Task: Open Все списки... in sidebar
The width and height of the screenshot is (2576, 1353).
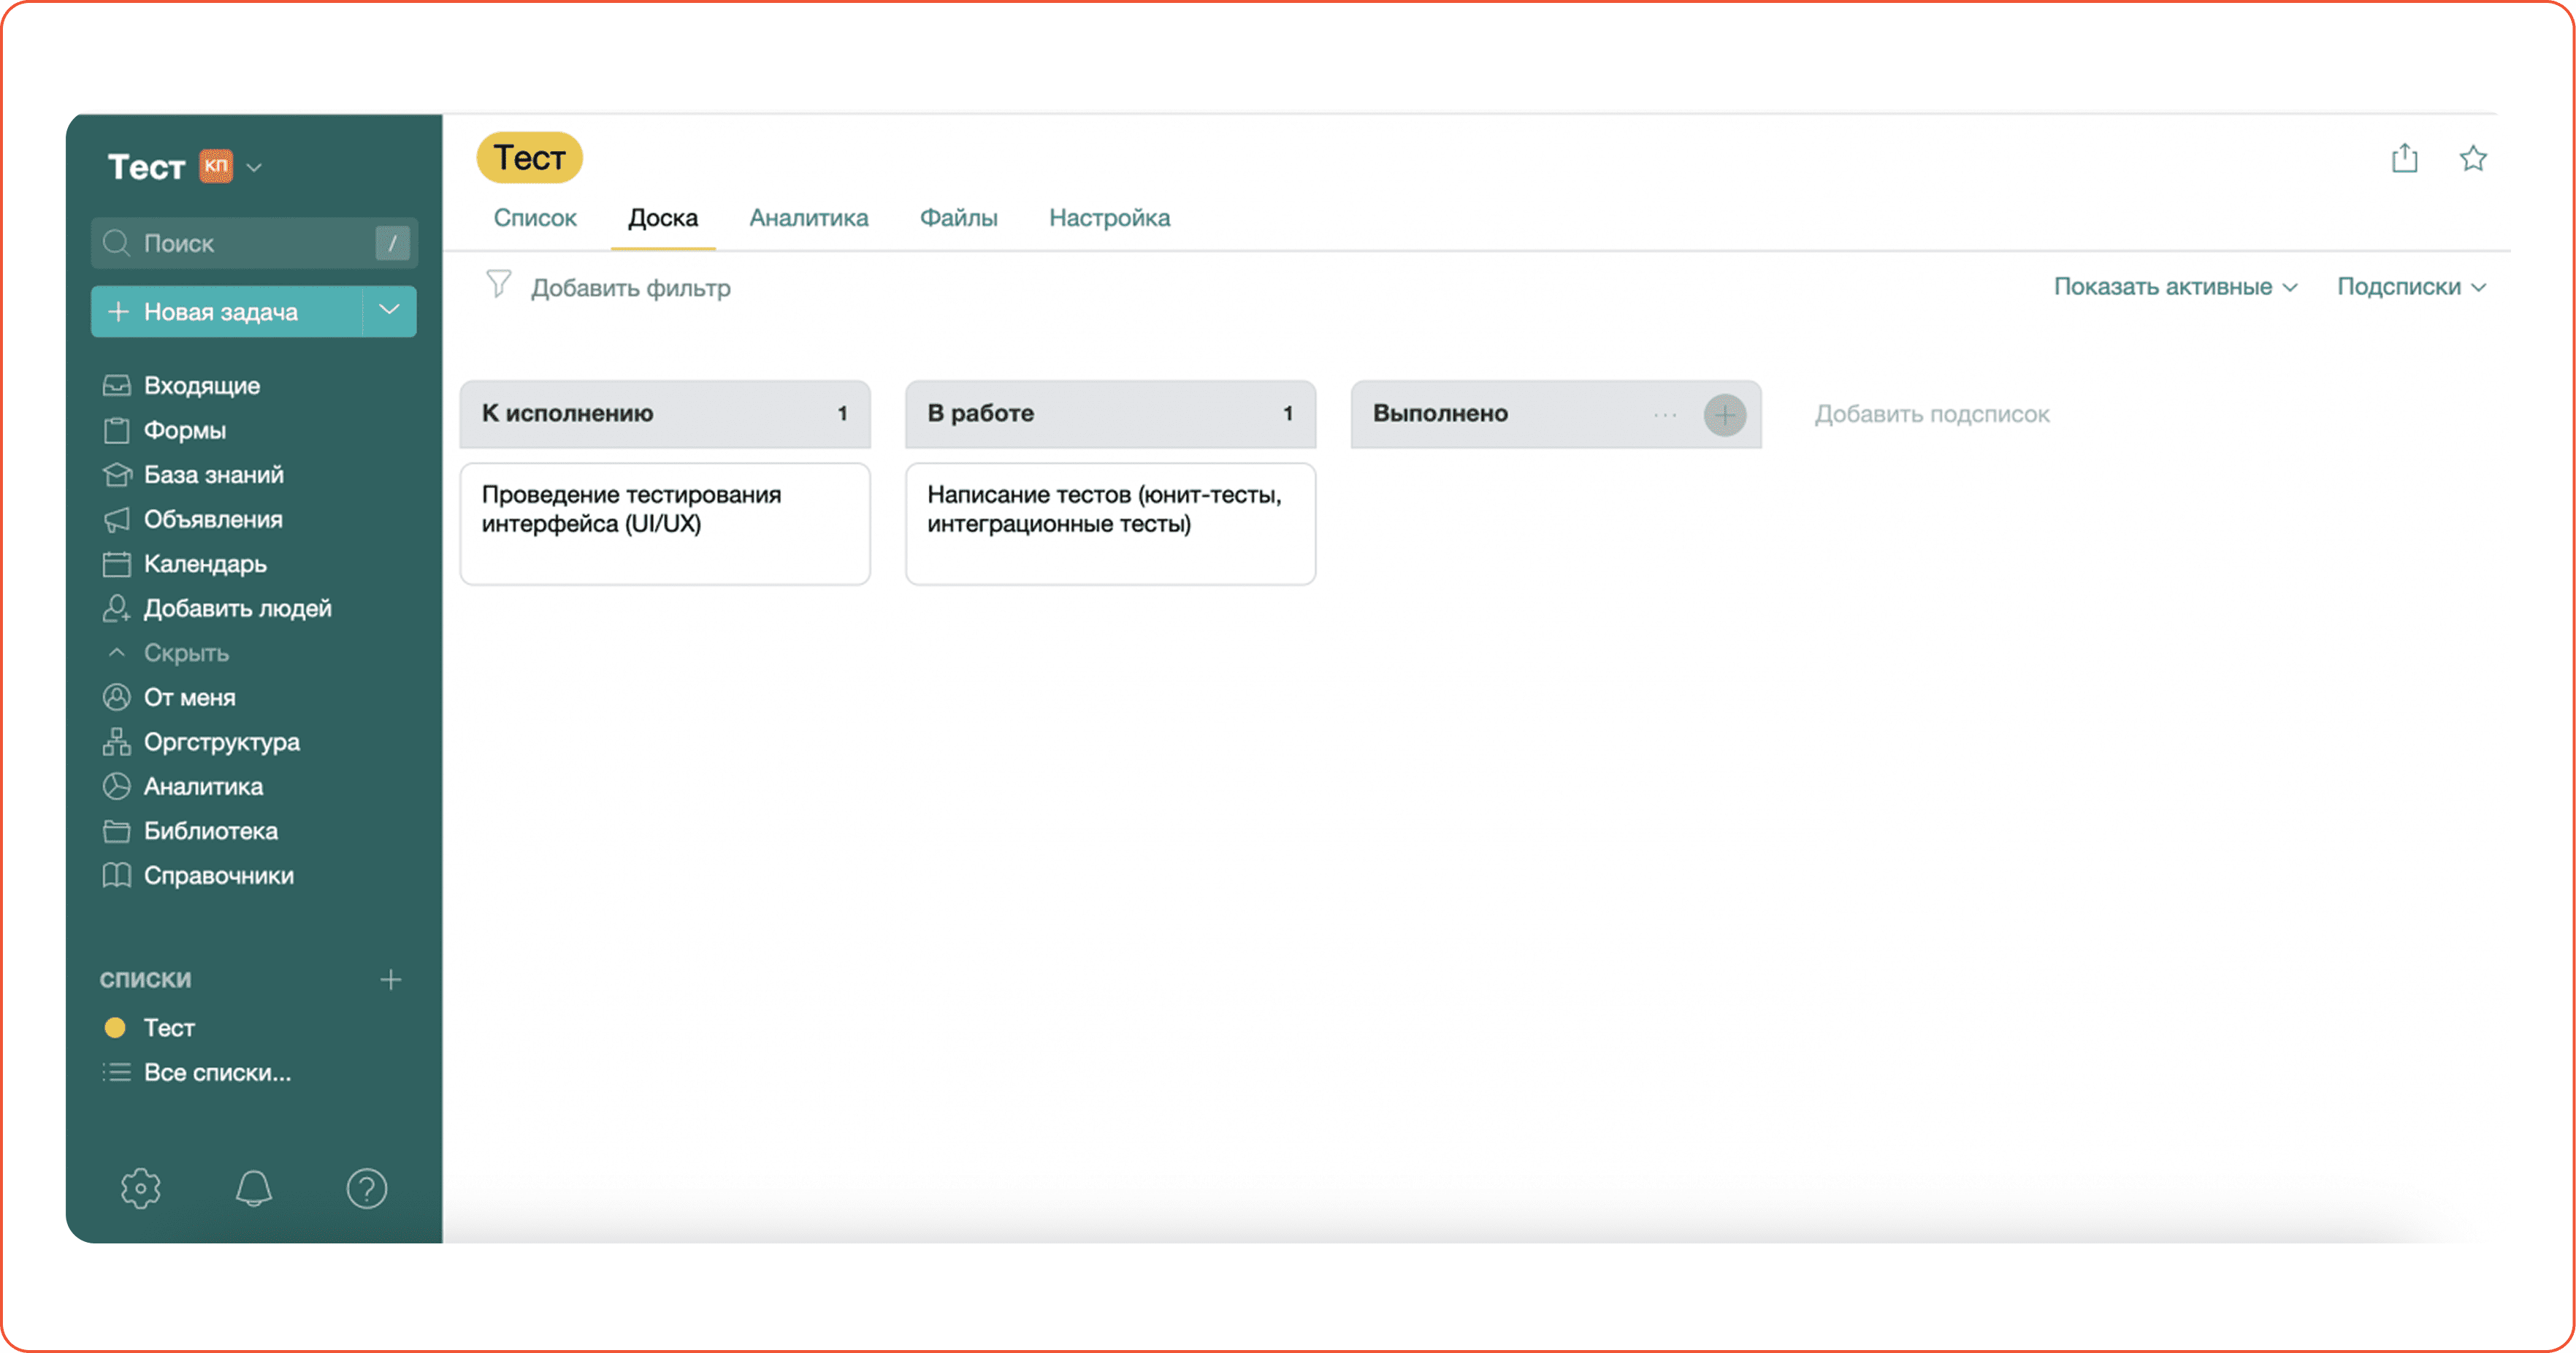Action: (217, 1073)
